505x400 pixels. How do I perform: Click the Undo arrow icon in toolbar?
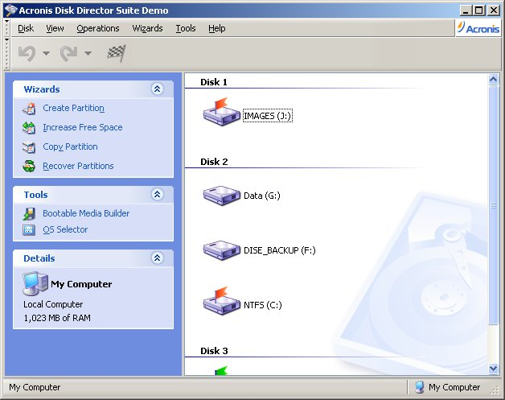pyautogui.click(x=27, y=53)
